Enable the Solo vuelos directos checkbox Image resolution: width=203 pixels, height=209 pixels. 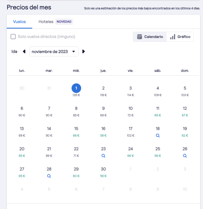pos(13,37)
